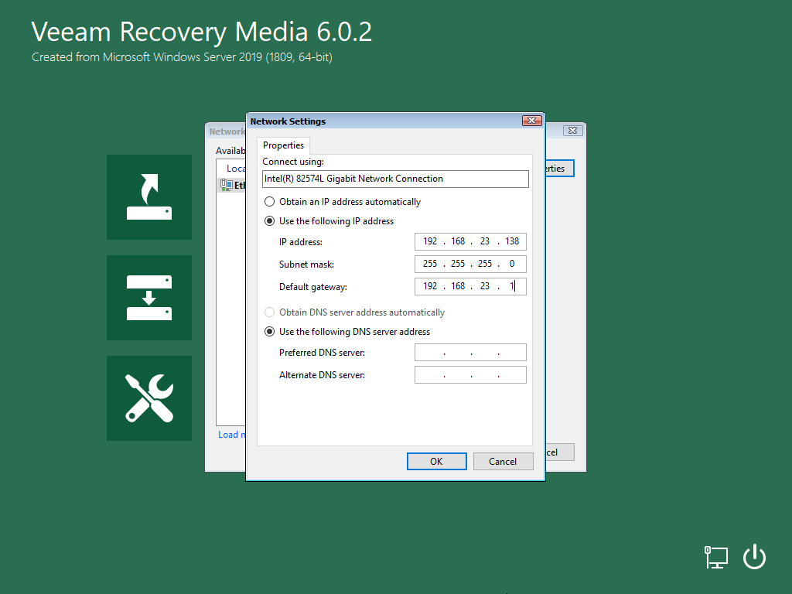The image size is (792, 594).
Task: Click the Alternate DNS server field
Action: [x=470, y=375]
